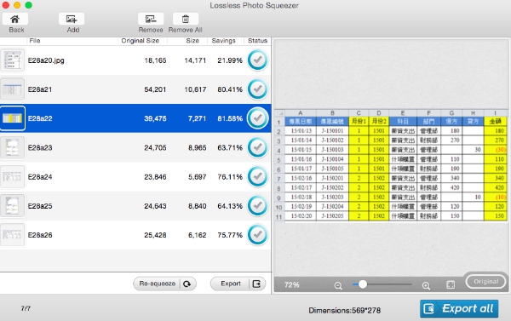This screenshot has width=511, height=321.
Task: Click the Re-squeeze button
Action: pyautogui.click(x=164, y=284)
